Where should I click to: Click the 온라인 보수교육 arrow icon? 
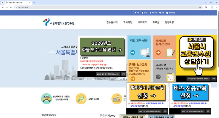(x=133, y=79)
